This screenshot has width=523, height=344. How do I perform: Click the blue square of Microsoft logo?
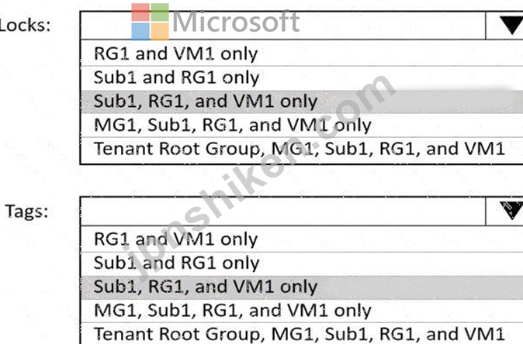point(140,32)
